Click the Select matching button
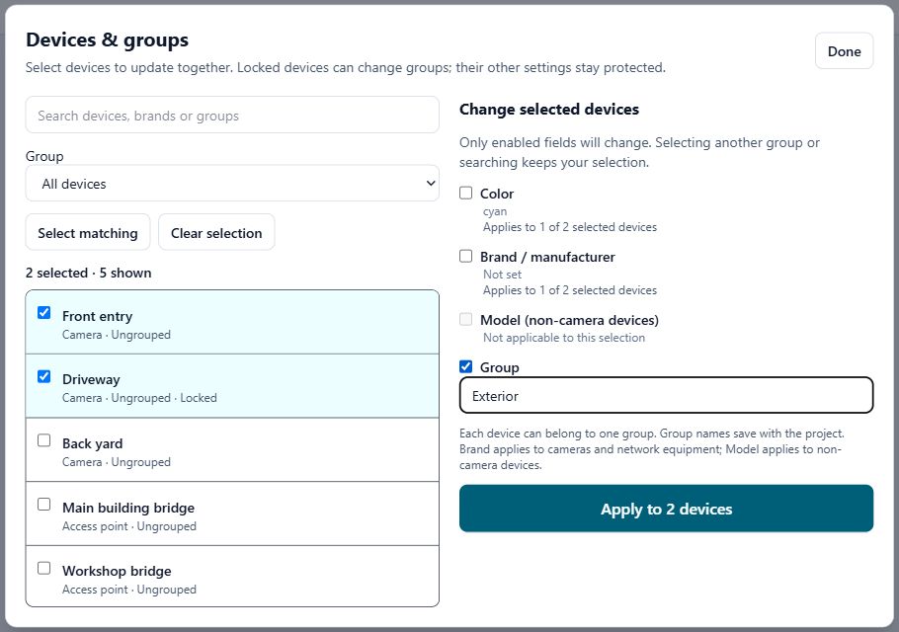 88,233
